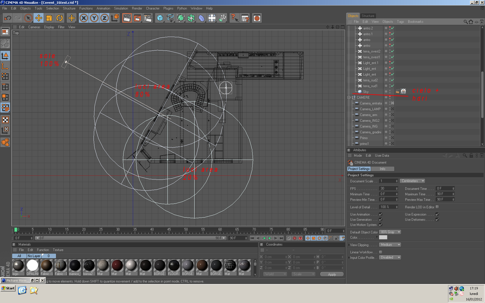Image resolution: width=485 pixels, height=303 pixels.
Task: Toggle Render LOD in Editor checkbox
Action: pyautogui.click(x=437, y=207)
